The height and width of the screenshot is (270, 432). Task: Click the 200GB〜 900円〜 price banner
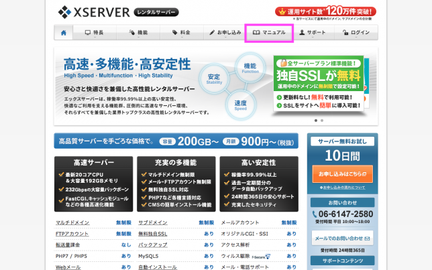pyautogui.click(x=176, y=141)
